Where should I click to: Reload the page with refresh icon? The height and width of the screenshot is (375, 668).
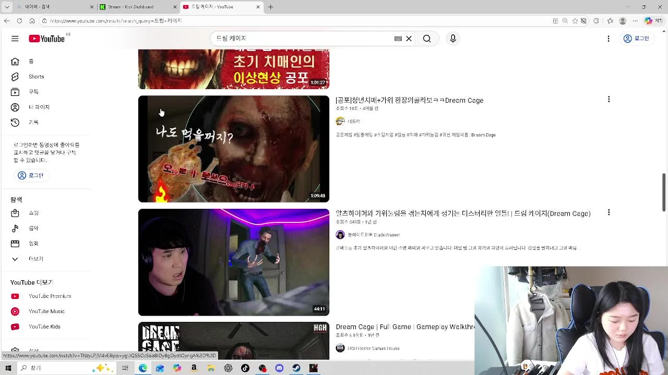click(x=19, y=21)
